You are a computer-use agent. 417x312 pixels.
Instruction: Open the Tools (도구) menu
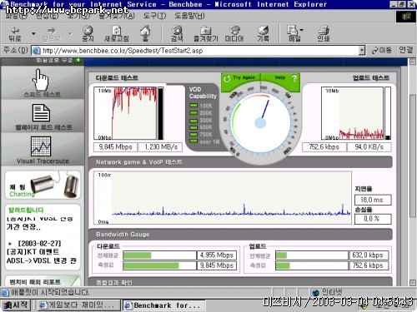coord(154,16)
